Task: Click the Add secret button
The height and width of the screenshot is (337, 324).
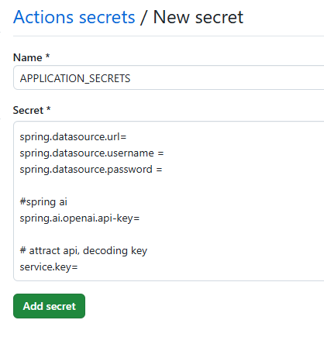Action: 49,306
